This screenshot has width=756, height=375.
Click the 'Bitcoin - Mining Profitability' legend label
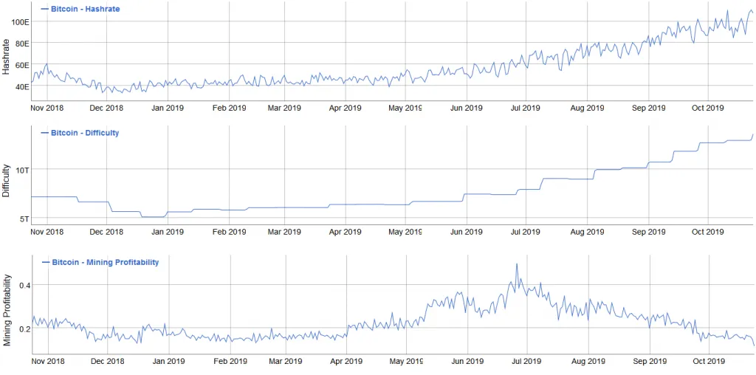105,262
